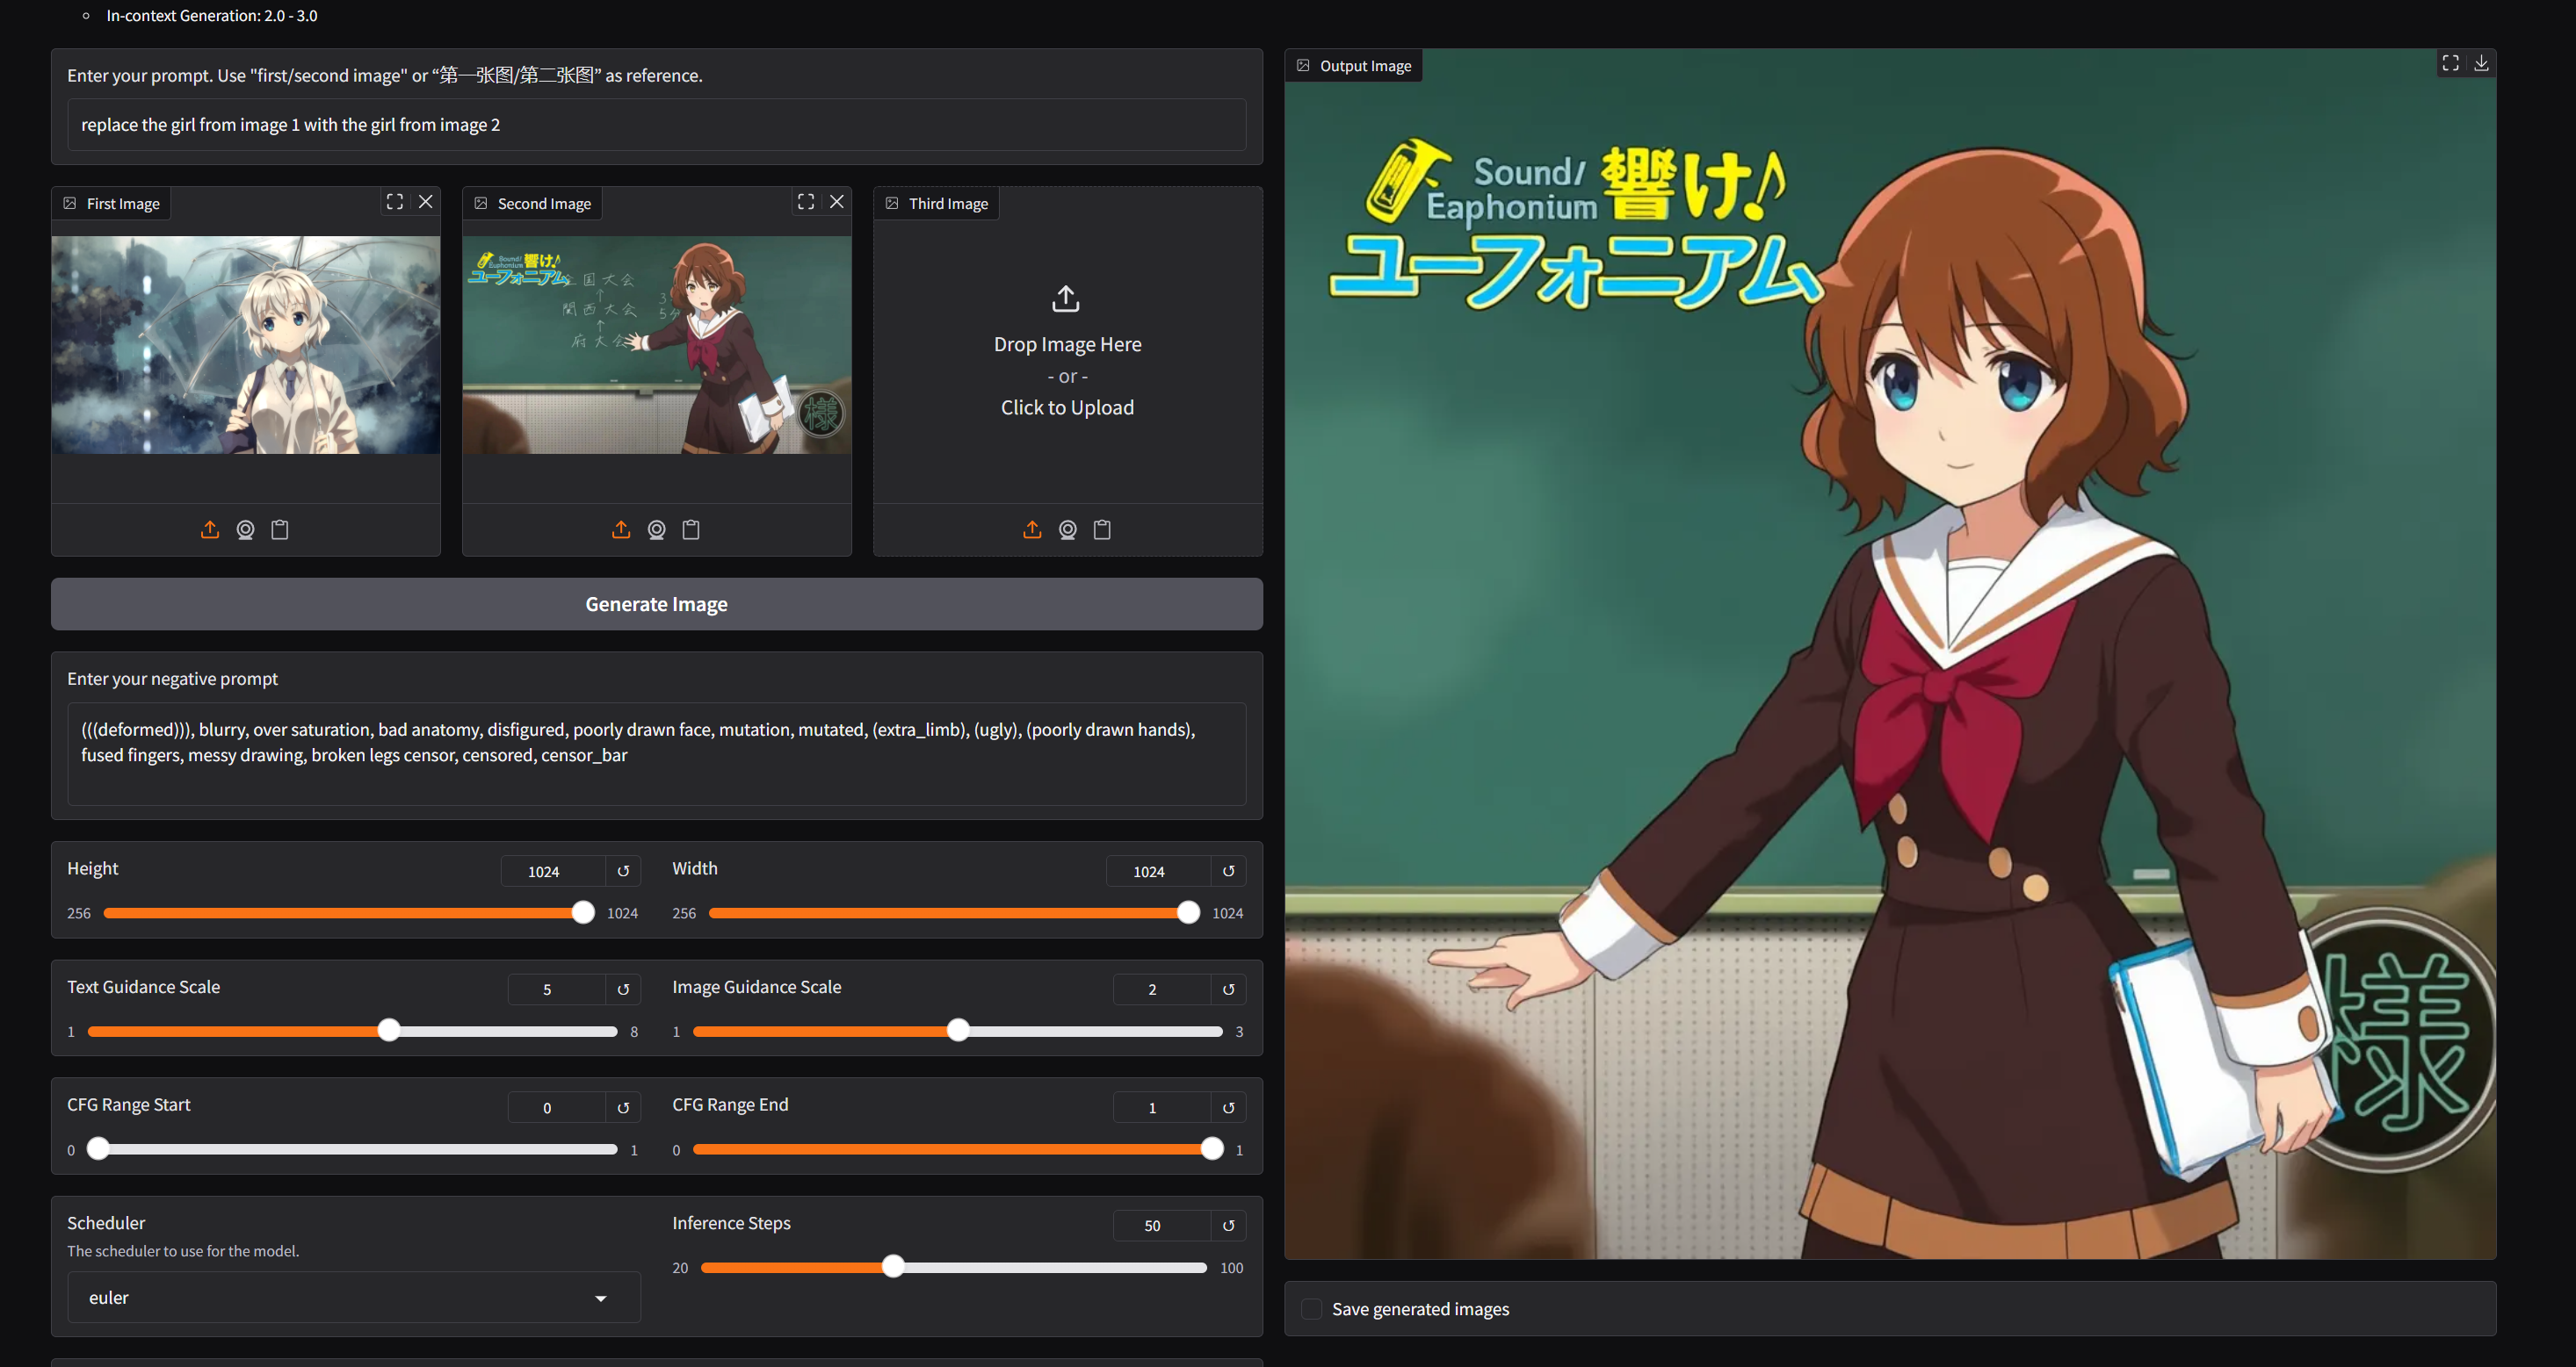2576x1367 pixels.
Task: Click the Inference Steps slider handle
Action: tap(893, 1266)
